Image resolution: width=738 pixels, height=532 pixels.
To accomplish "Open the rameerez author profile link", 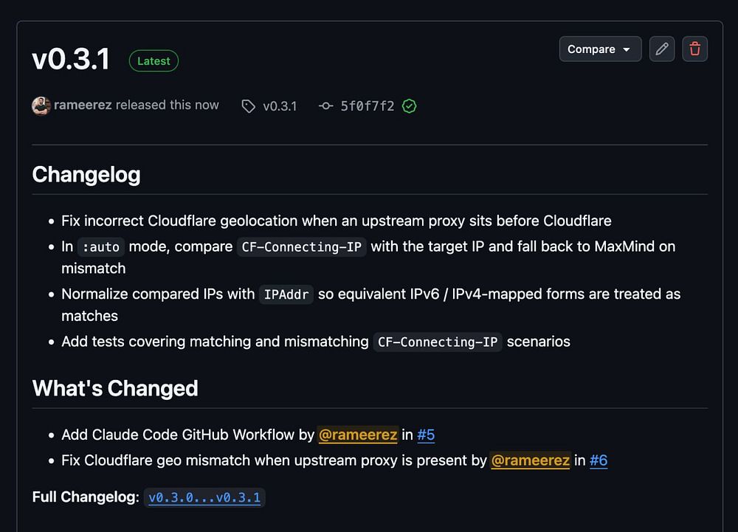I will tap(83, 106).
